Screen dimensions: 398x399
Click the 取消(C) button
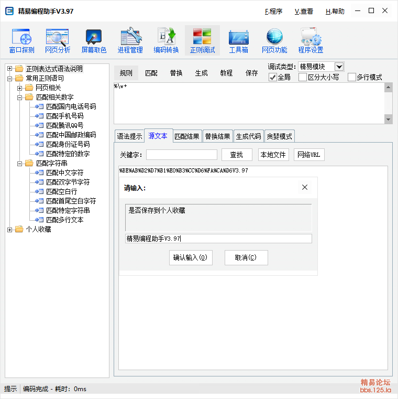[x=246, y=257]
